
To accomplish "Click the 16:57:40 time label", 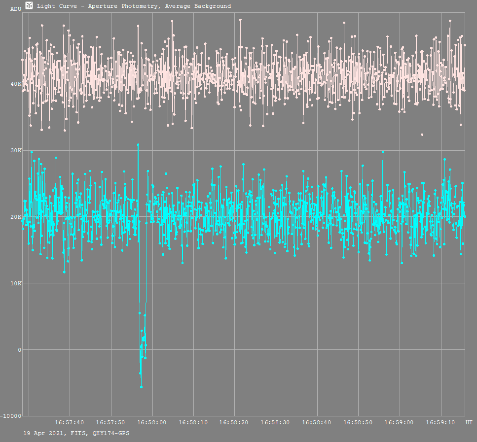I will [x=70, y=422].
